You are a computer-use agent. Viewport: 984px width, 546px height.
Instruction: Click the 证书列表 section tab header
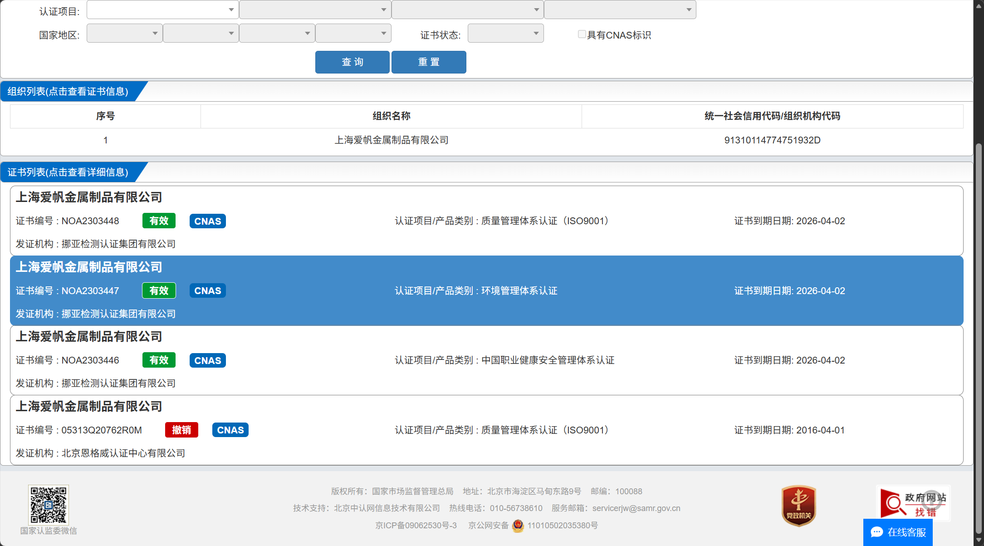[x=68, y=172]
